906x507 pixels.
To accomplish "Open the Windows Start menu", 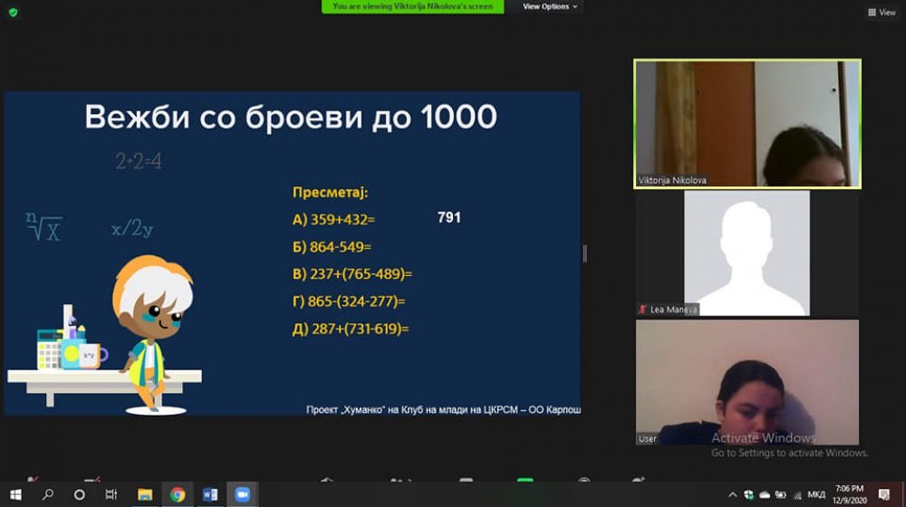I will tap(15, 494).
